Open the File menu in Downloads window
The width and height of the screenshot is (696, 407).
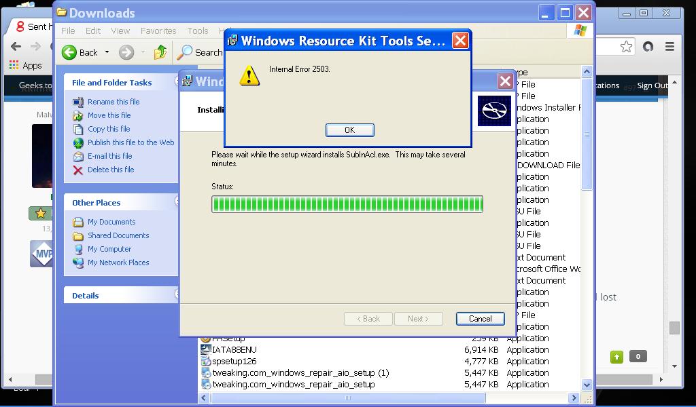(x=68, y=31)
